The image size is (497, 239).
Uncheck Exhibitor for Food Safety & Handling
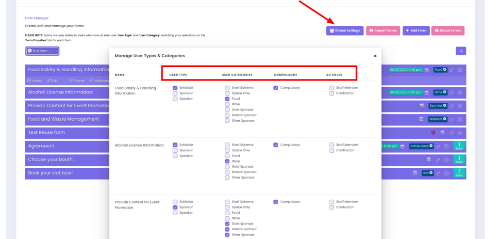pyautogui.click(x=175, y=88)
